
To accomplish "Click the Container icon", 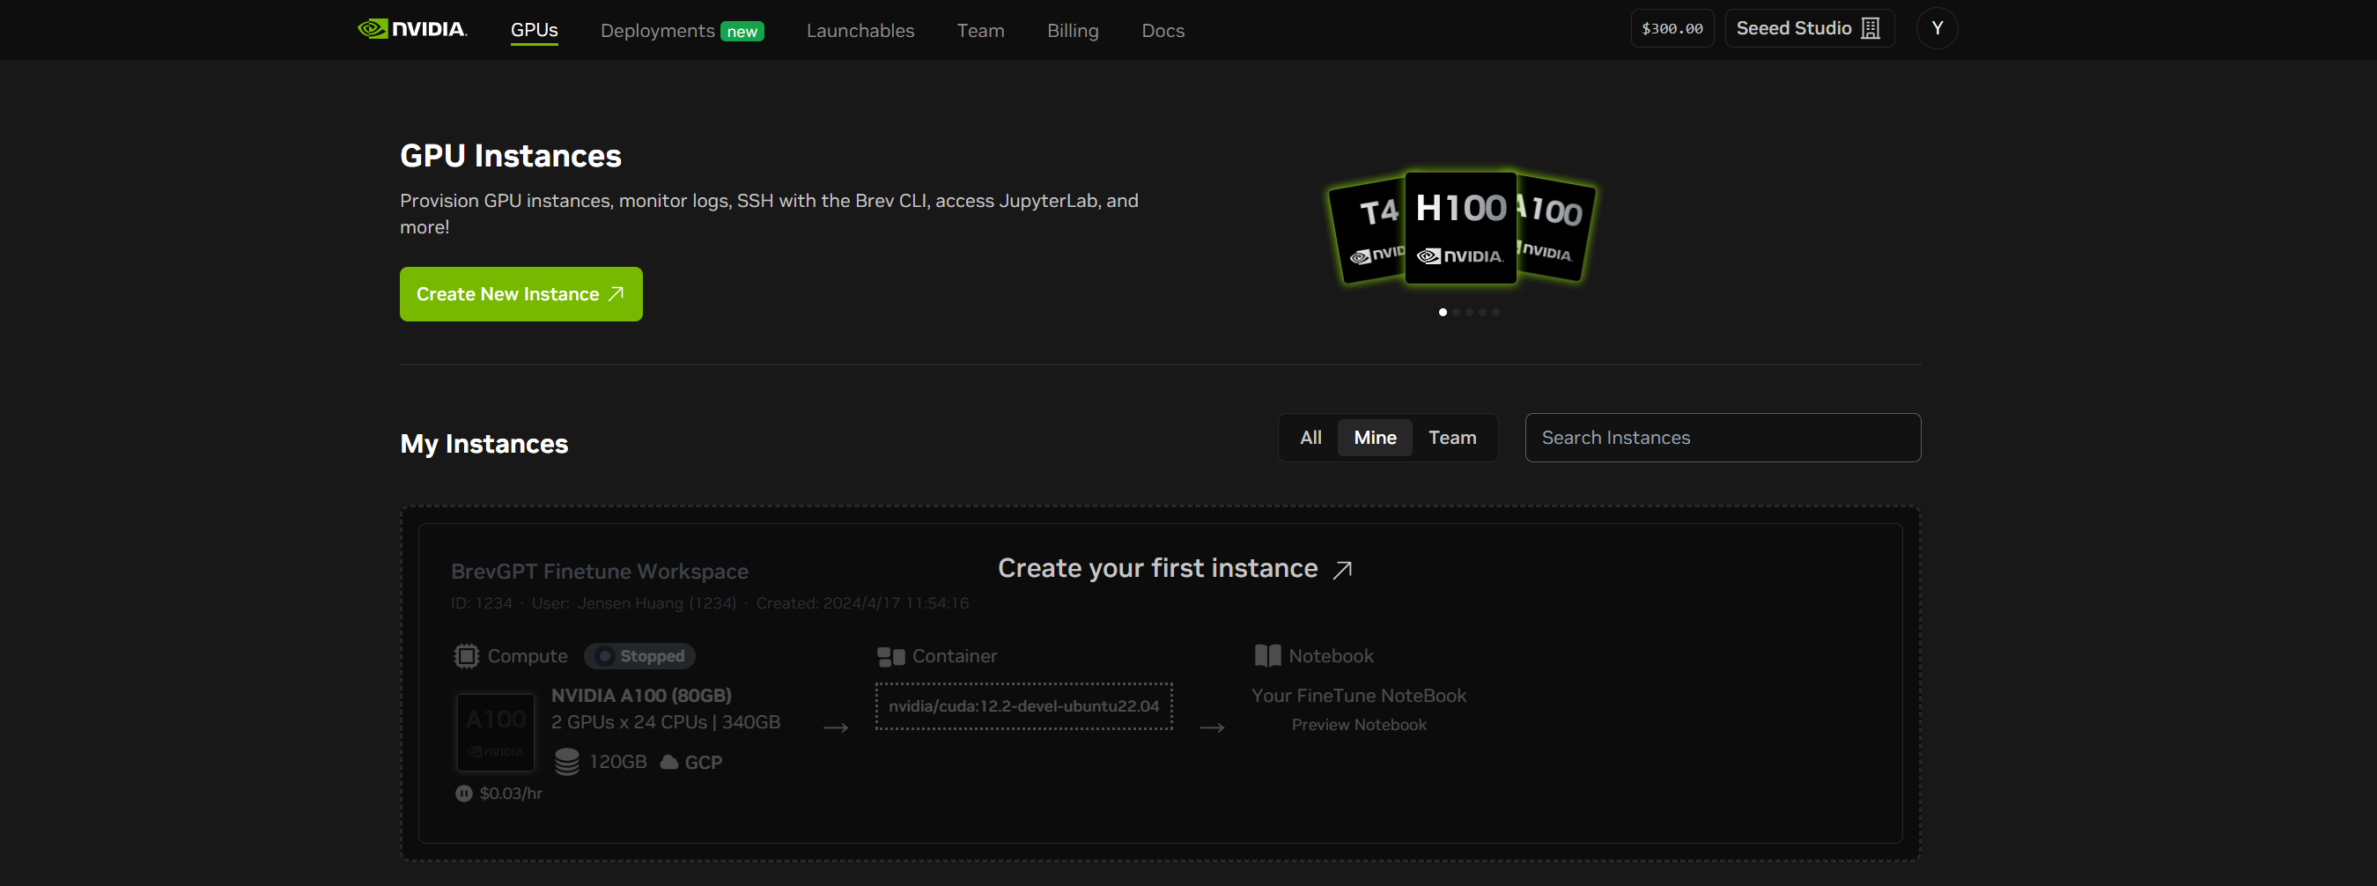I will [x=890, y=656].
